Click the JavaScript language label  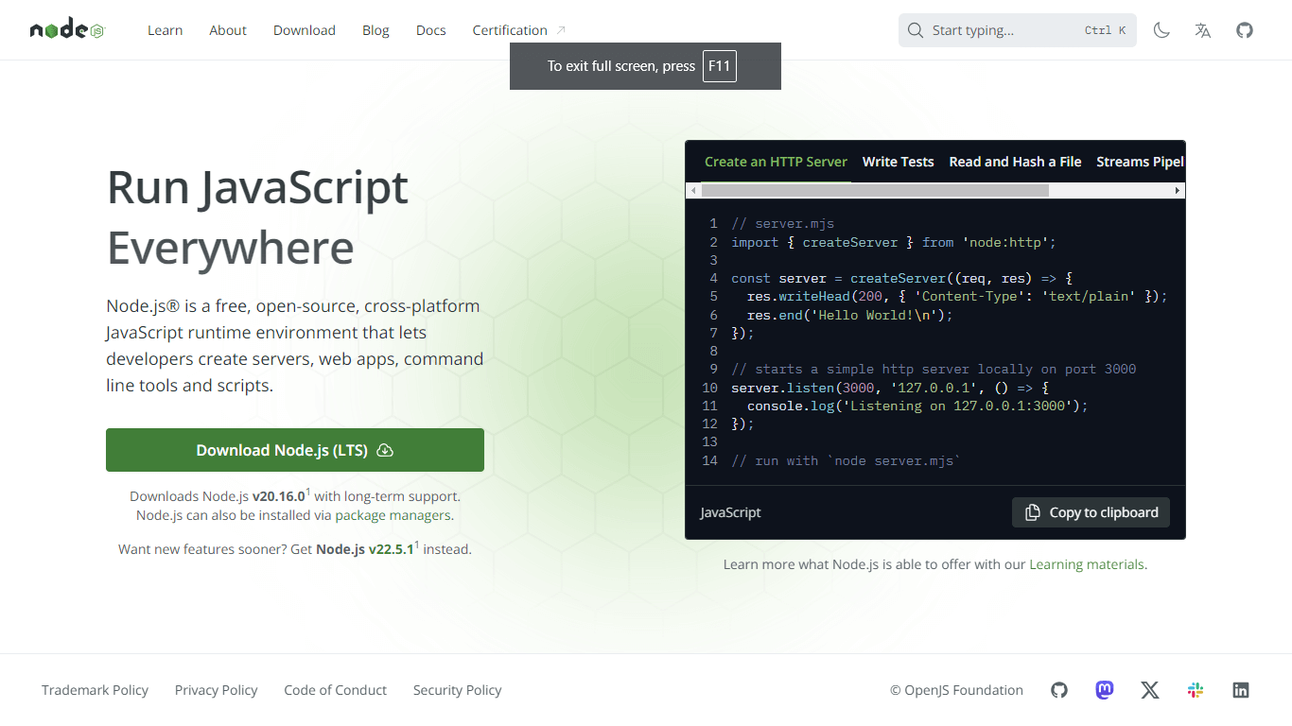coord(730,512)
